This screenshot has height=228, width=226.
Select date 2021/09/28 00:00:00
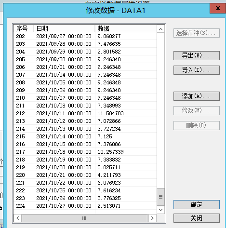[64, 44]
